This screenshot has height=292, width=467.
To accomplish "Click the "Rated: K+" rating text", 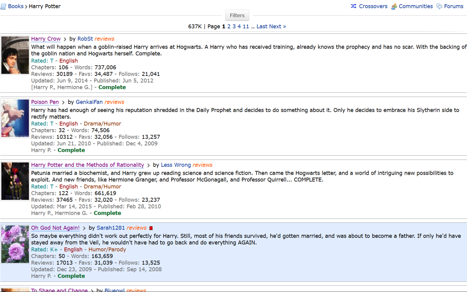I will tap(45, 249).
